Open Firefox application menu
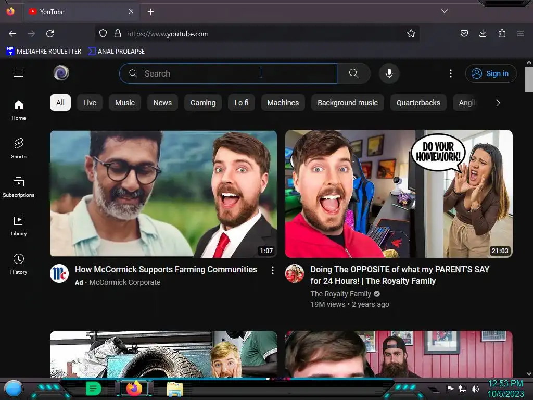The height and width of the screenshot is (400, 533). point(521,33)
